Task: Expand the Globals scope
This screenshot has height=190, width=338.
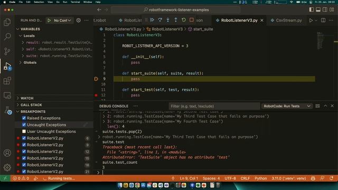Action: click(x=21, y=62)
